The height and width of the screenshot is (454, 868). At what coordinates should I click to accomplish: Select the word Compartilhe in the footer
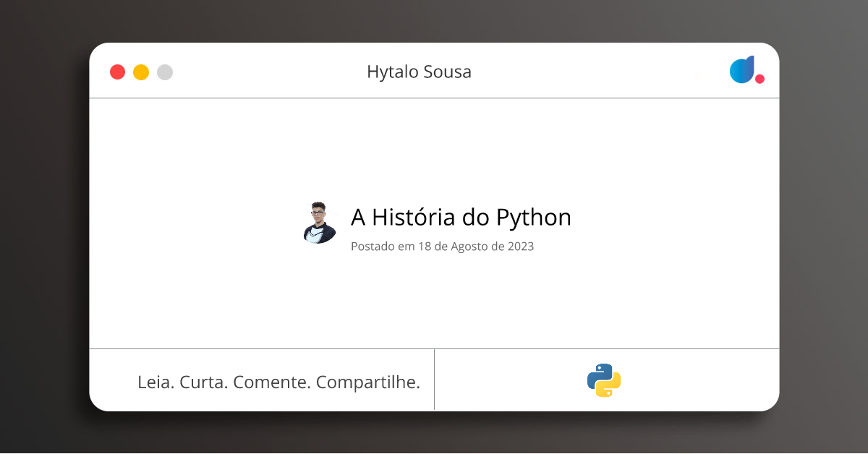[369, 381]
